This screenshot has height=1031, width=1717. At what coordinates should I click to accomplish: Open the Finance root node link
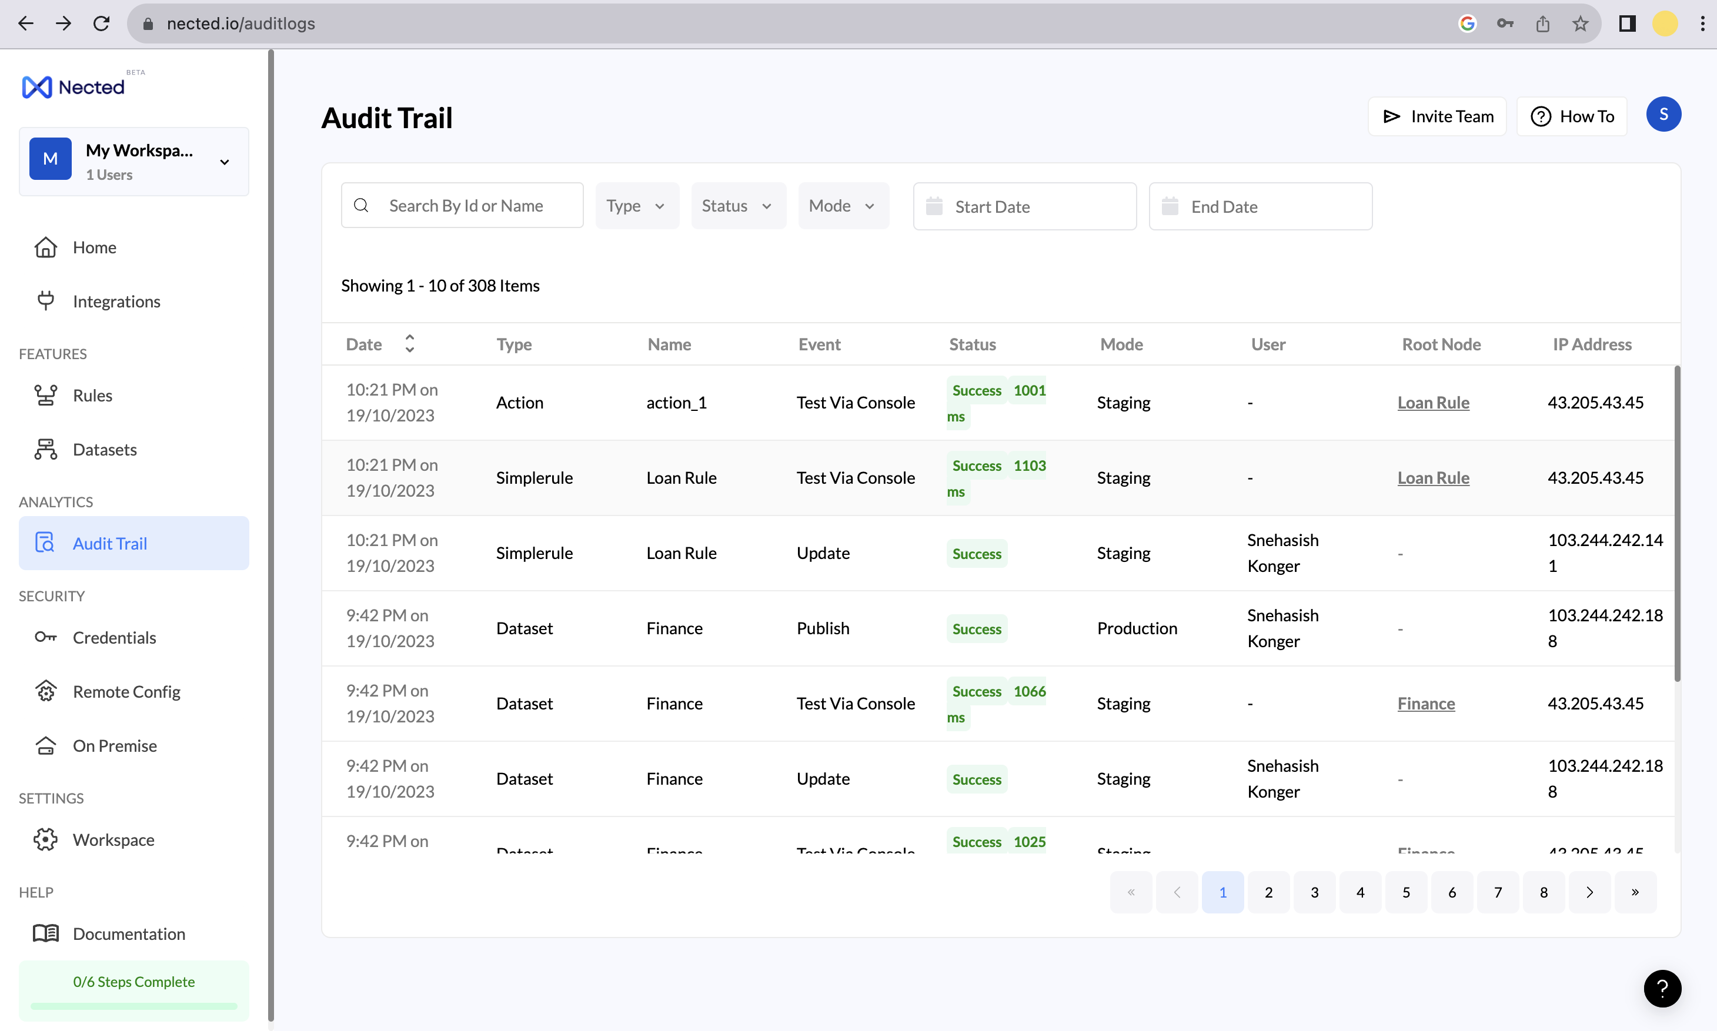click(1426, 703)
